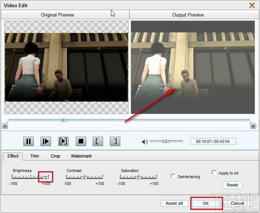This screenshot has width=260, height=213.
Task: Click the Contrast slider handle
Action: coord(84,178)
